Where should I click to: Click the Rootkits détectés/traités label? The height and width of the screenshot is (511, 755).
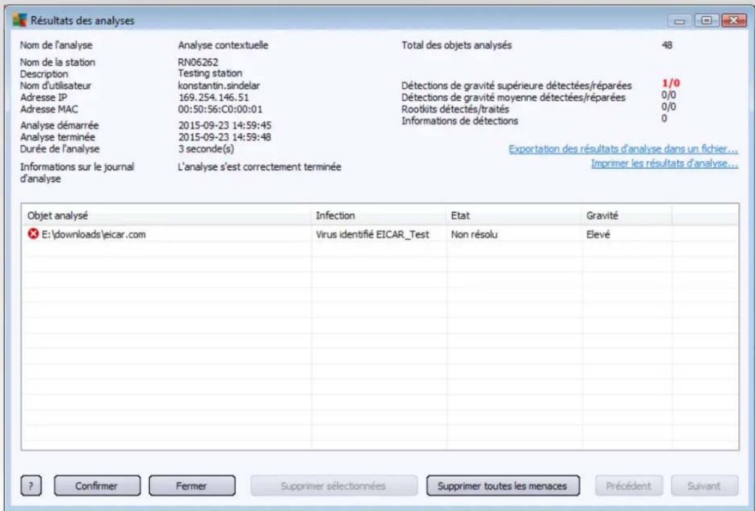455,109
